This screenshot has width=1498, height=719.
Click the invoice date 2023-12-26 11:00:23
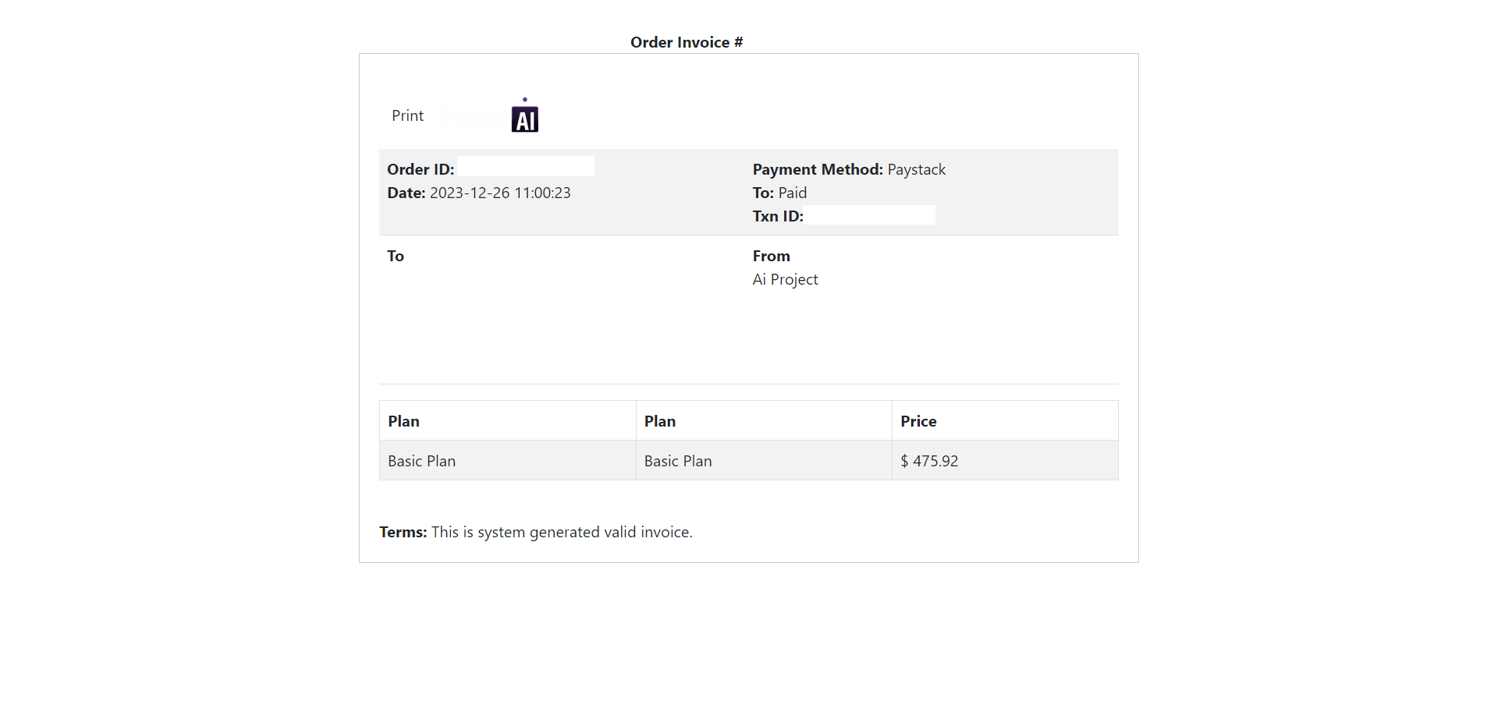pos(500,193)
